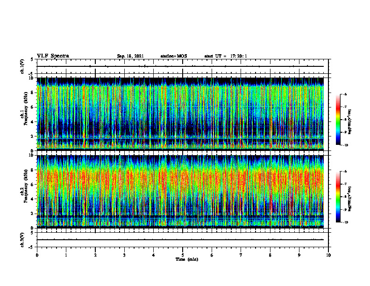The image size is (370, 286).
Task: Click the time axis tick label "6"
Action: (x=212, y=255)
